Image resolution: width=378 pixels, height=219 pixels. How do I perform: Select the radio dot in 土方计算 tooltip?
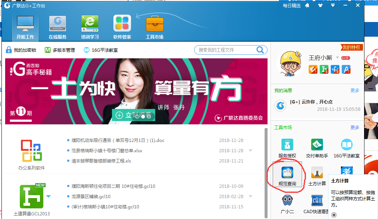tap(334, 215)
